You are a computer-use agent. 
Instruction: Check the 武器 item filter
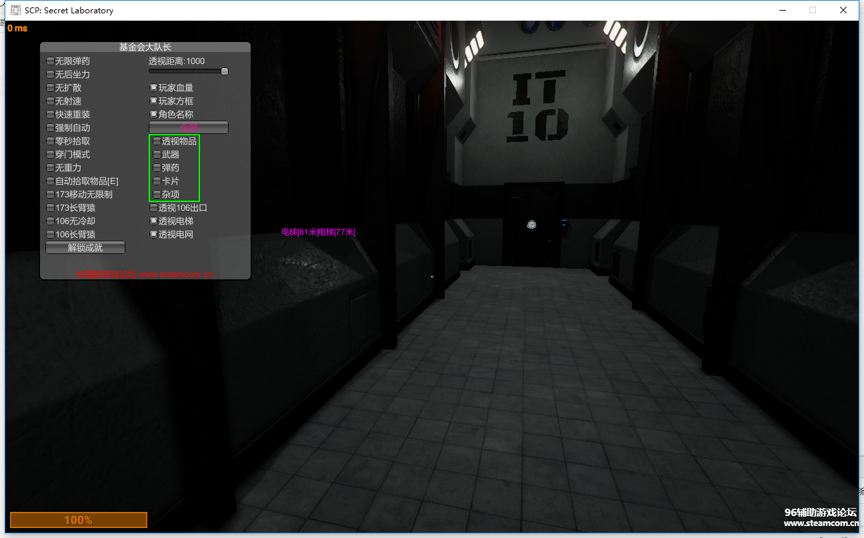tap(157, 155)
